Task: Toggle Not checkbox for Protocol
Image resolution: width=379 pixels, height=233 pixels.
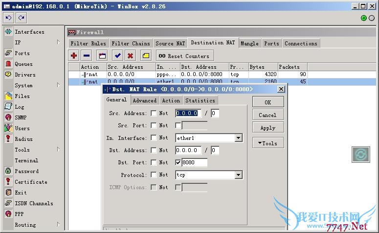Action: [x=154, y=175]
